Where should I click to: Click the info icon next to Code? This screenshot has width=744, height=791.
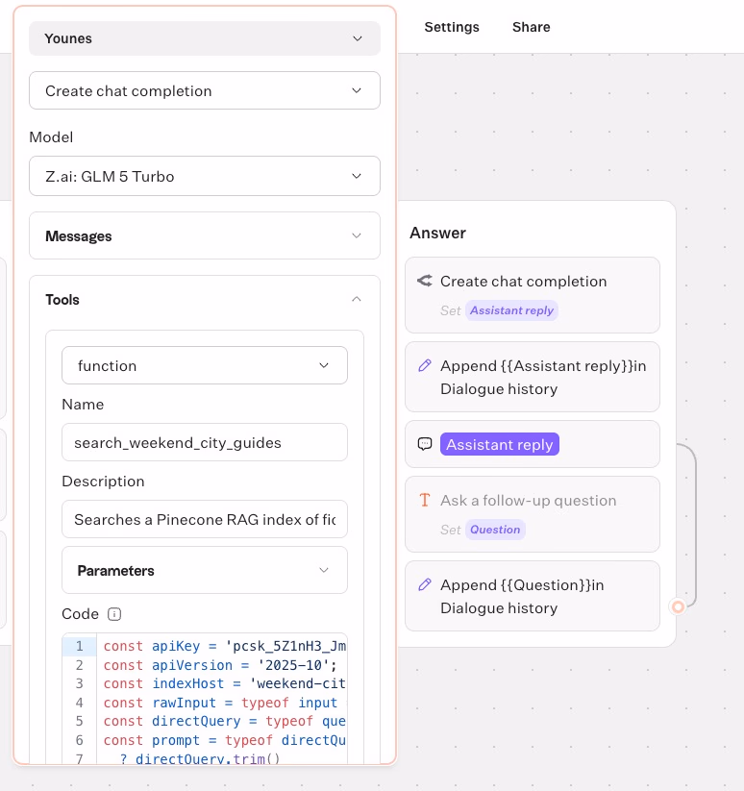pyautogui.click(x=114, y=614)
